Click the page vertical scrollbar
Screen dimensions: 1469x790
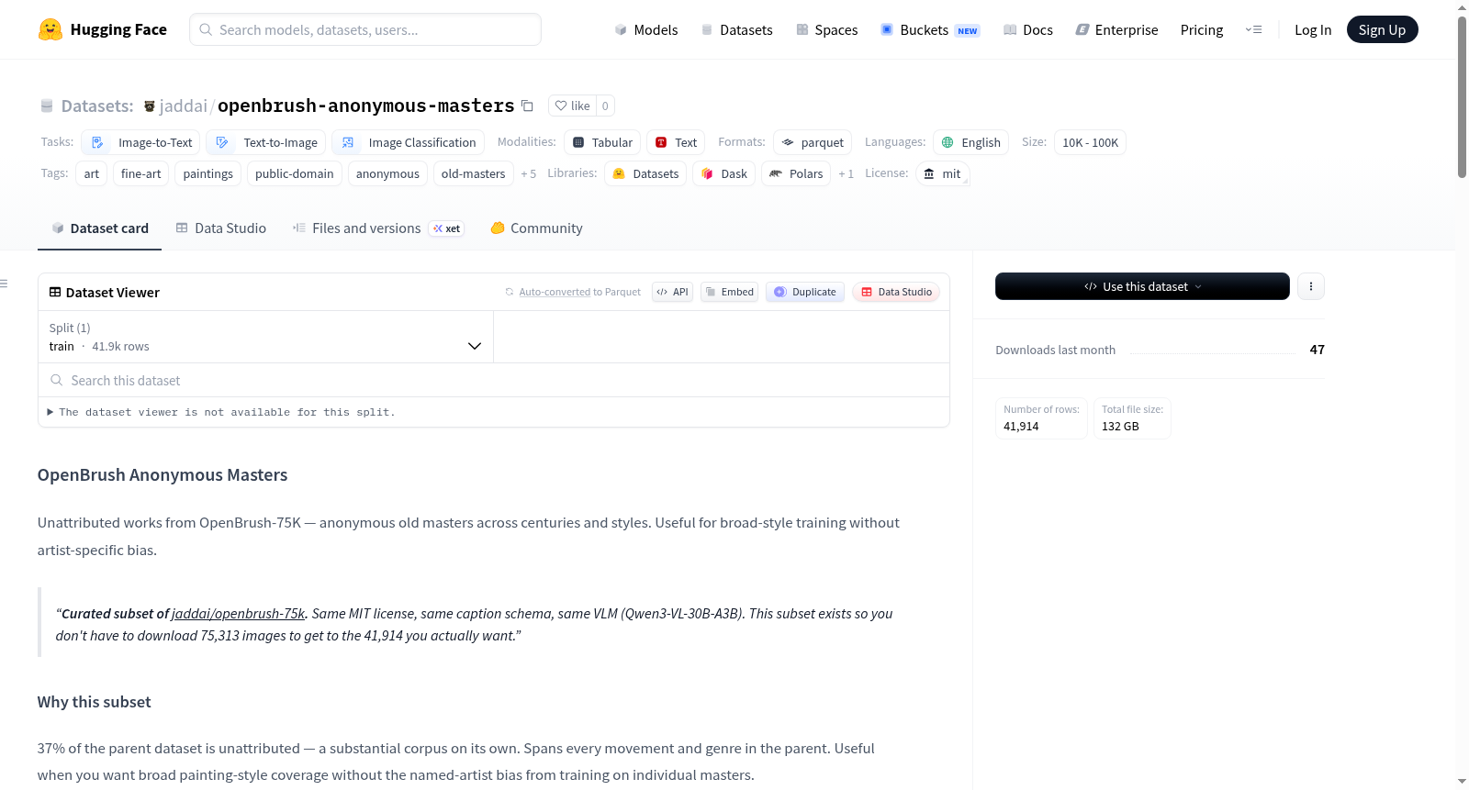pos(1462,96)
